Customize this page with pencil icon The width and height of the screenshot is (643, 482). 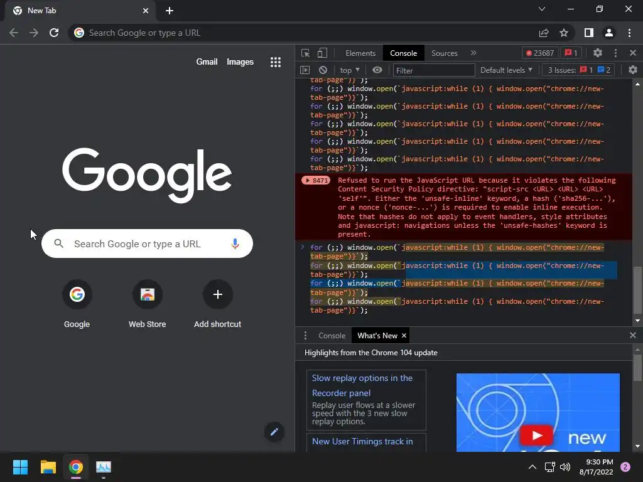coord(274,432)
